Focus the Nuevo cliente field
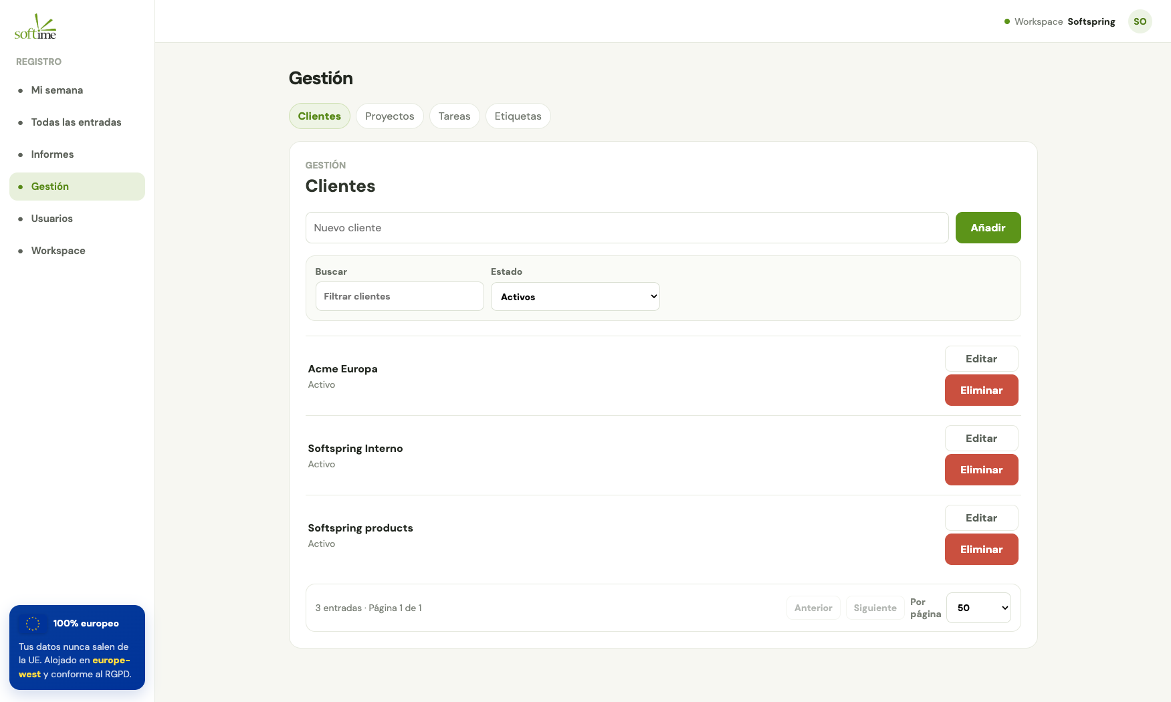The width and height of the screenshot is (1171, 702). tap(627, 228)
